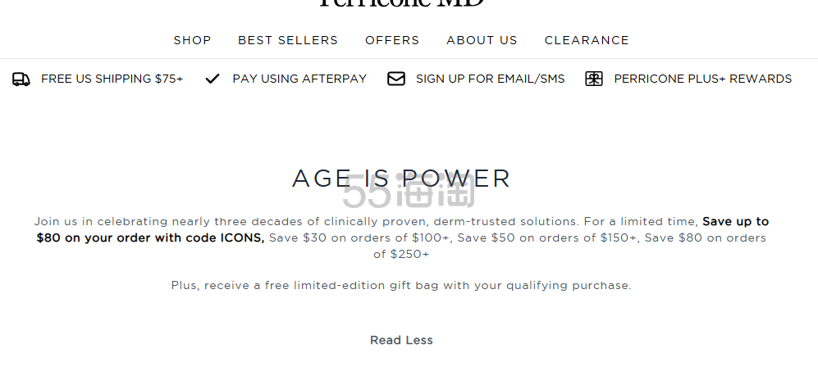Click SIGN UP FOR EMAIL/SMS

[x=490, y=79]
